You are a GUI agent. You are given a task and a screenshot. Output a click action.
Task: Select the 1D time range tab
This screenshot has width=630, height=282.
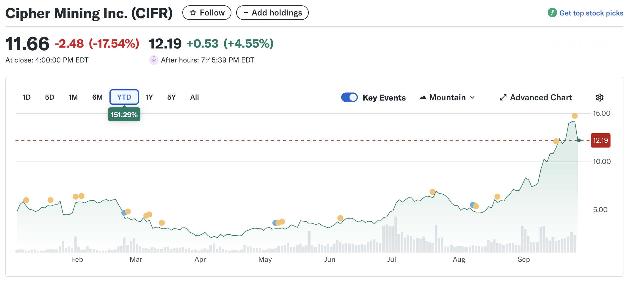coord(26,97)
